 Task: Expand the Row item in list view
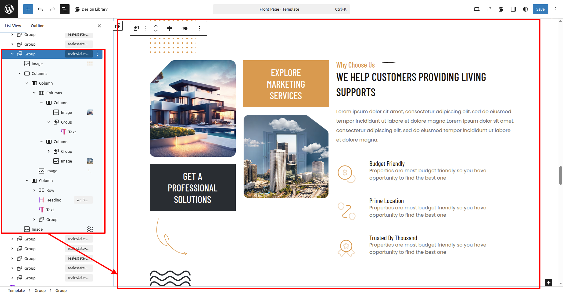click(x=34, y=190)
